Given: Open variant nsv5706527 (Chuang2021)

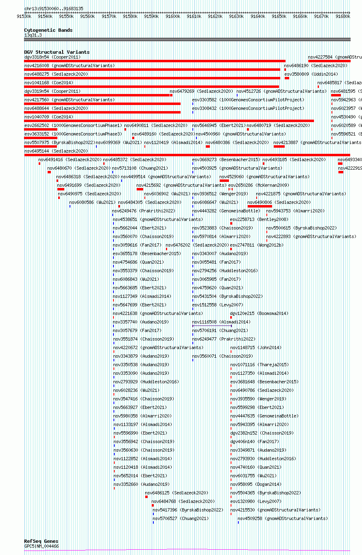Looking at the screenshot, I should click(180, 518).
